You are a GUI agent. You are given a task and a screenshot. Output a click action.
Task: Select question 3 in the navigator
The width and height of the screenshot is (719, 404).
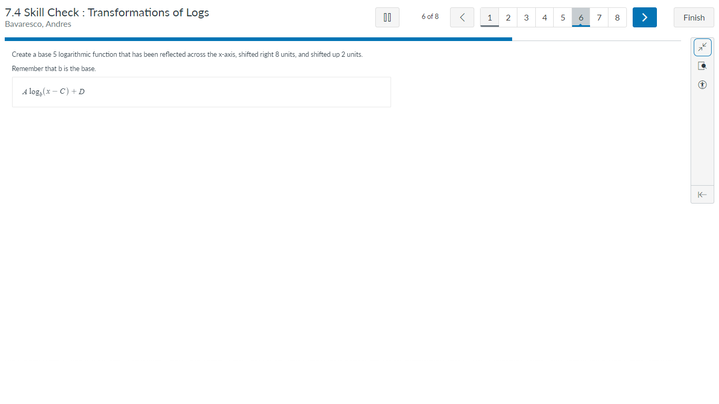pos(526,17)
